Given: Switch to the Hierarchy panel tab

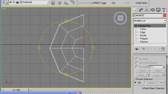Looking at the screenshot, I should [x=146, y=10].
